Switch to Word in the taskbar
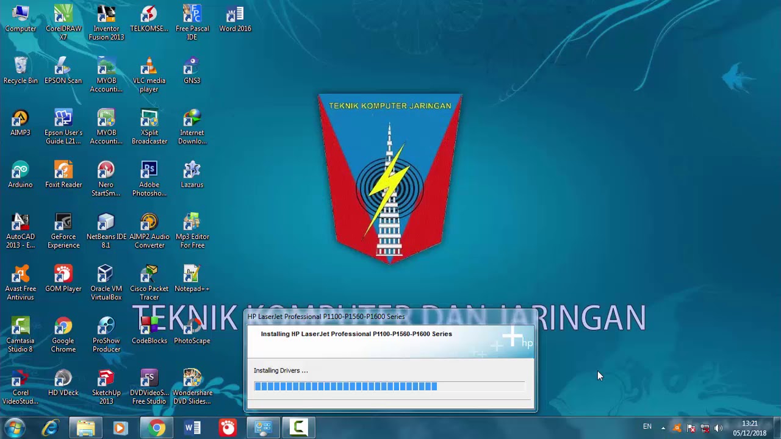The image size is (781, 439). tap(192, 428)
